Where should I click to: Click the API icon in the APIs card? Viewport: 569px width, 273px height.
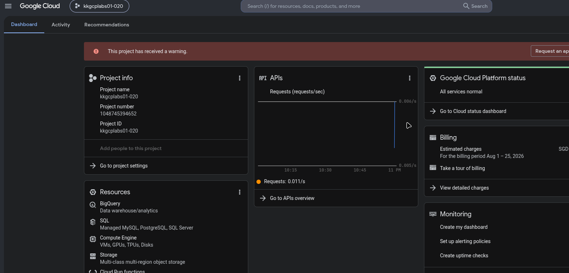(x=263, y=78)
